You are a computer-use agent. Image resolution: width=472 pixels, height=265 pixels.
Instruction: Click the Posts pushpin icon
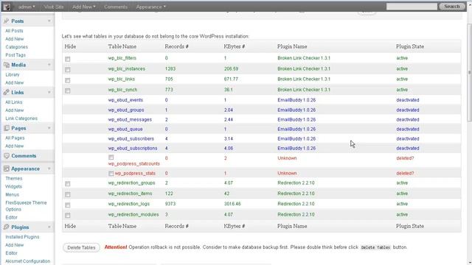[x=7, y=21]
